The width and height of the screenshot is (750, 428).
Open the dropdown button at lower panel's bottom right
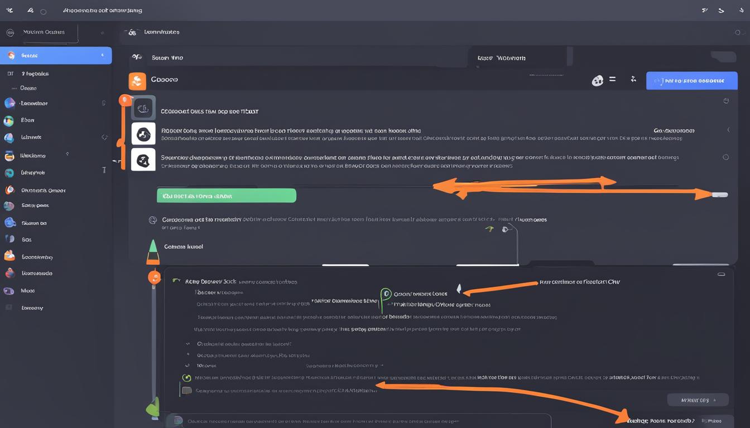pyautogui.click(x=698, y=400)
